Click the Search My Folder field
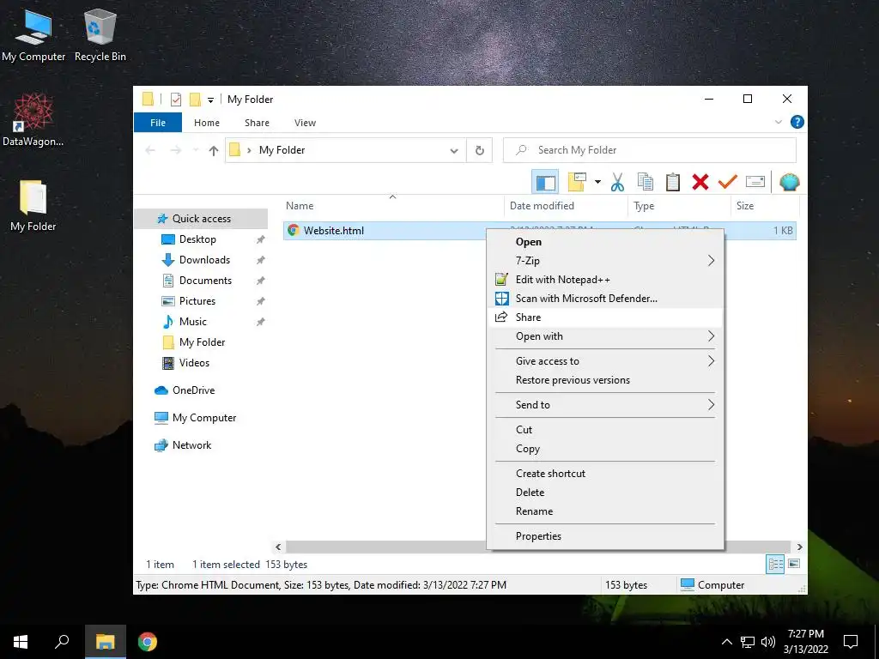 click(649, 150)
